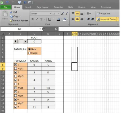Check the #5/b6 checkbox
Image resolution: width=121 pixels, height=113 pixels.
(x=15, y=96)
